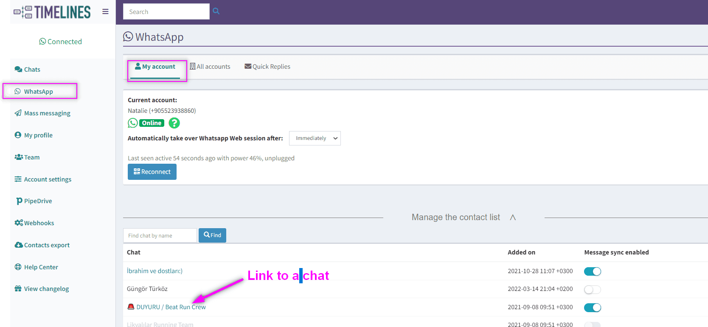
Task: Disable message sync for İbrahim ve dostları
Action: [592, 271]
